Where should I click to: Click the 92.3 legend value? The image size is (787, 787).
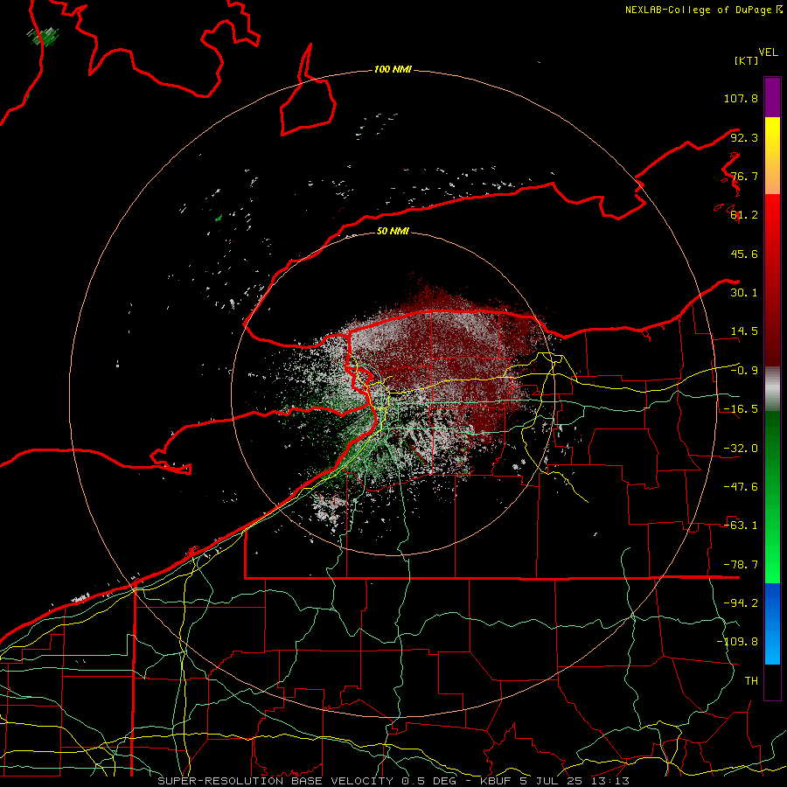click(x=744, y=137)
